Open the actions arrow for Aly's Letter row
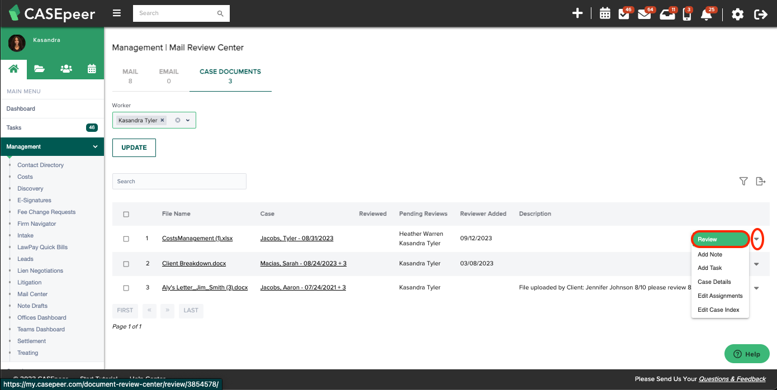 click(757, 288)
